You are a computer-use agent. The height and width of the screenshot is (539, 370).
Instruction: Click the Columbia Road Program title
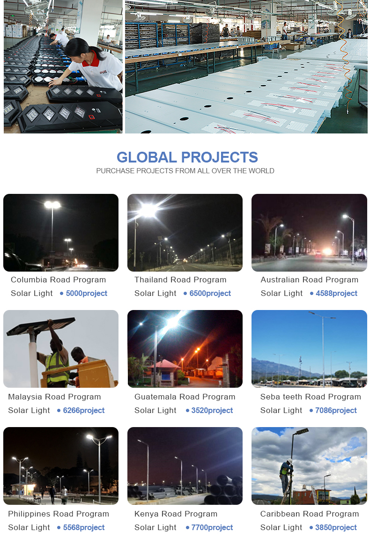[59, 280]
